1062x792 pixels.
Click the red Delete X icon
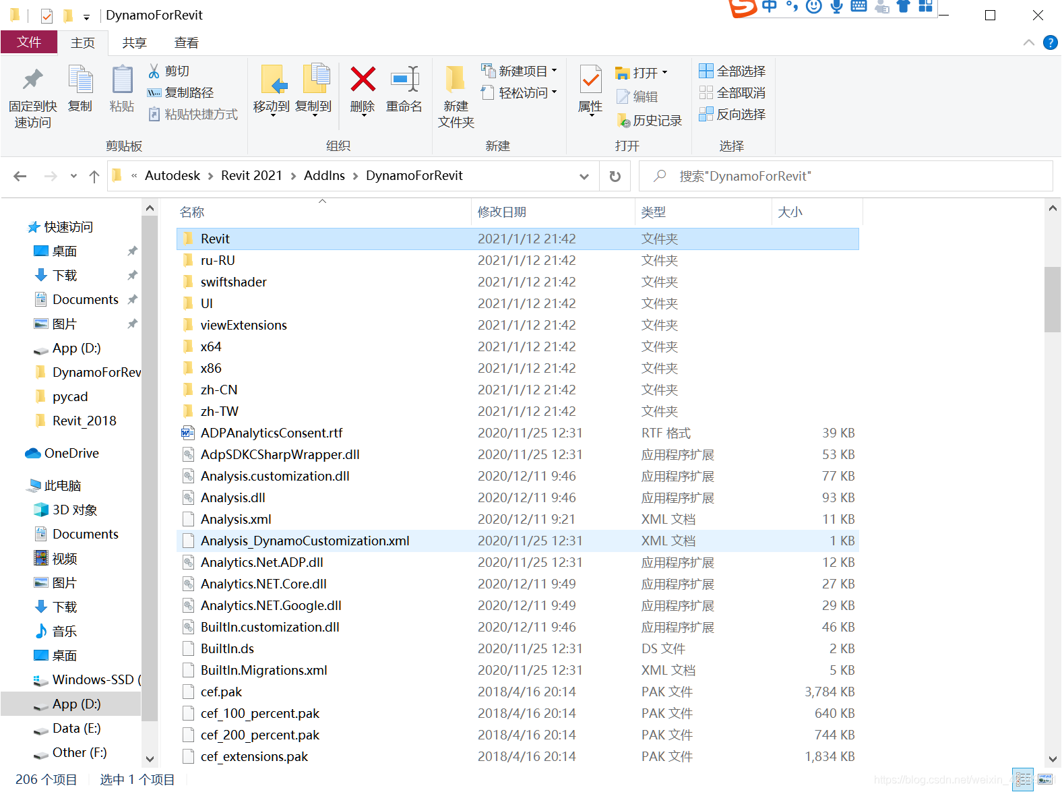363,79
